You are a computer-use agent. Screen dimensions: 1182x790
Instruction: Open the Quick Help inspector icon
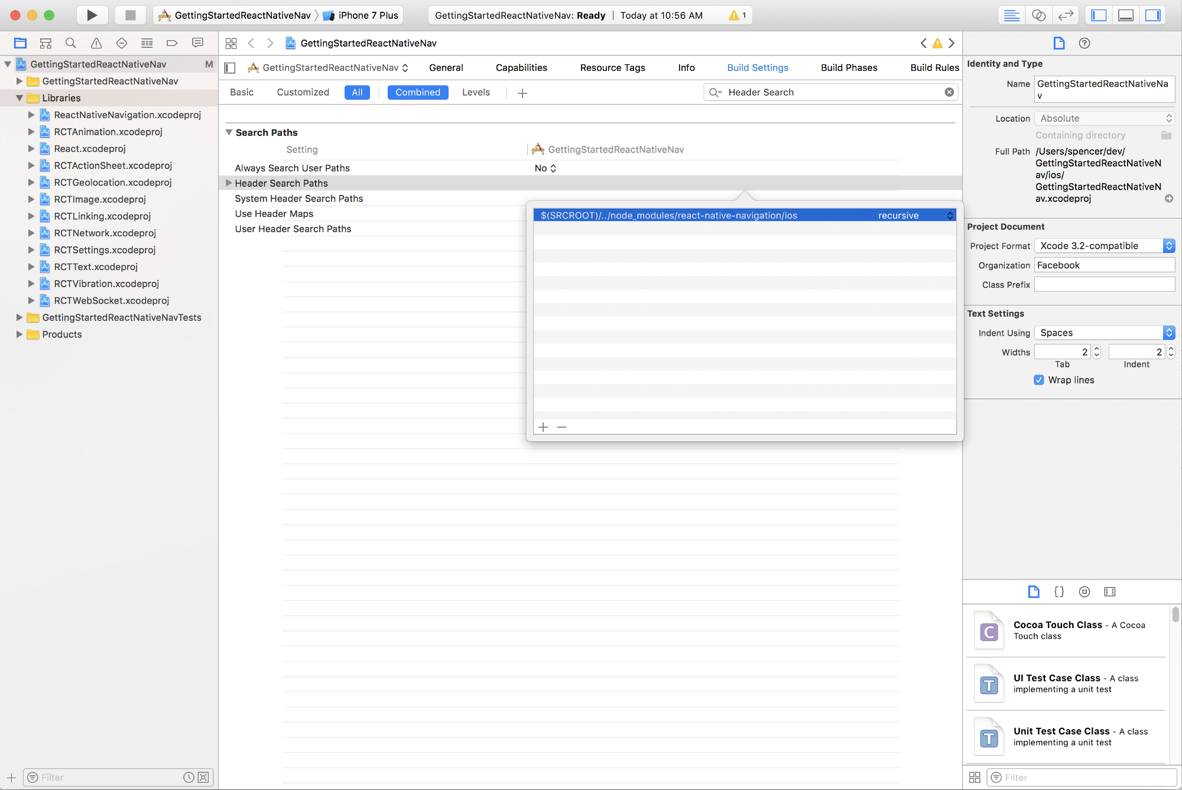(1084, 43)
